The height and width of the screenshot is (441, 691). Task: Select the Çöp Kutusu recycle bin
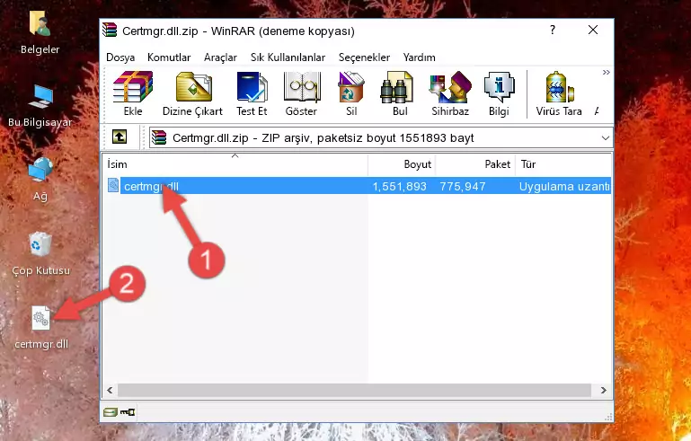pos(40,254)
